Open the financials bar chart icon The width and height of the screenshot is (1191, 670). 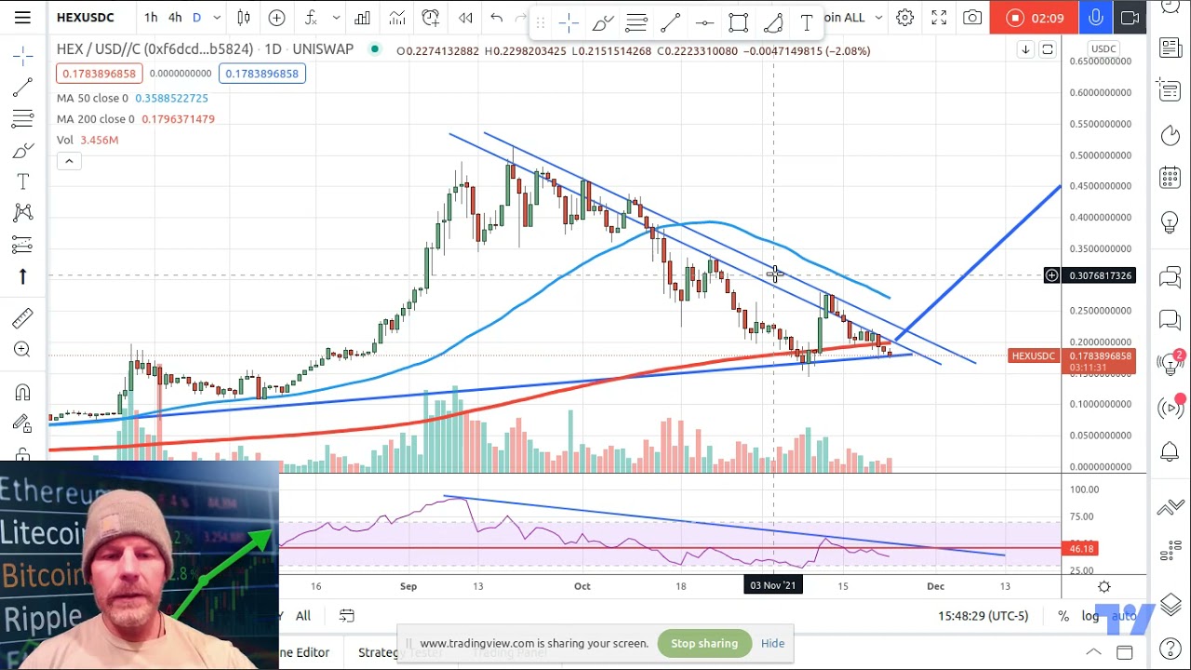click(x=362, y=18)
